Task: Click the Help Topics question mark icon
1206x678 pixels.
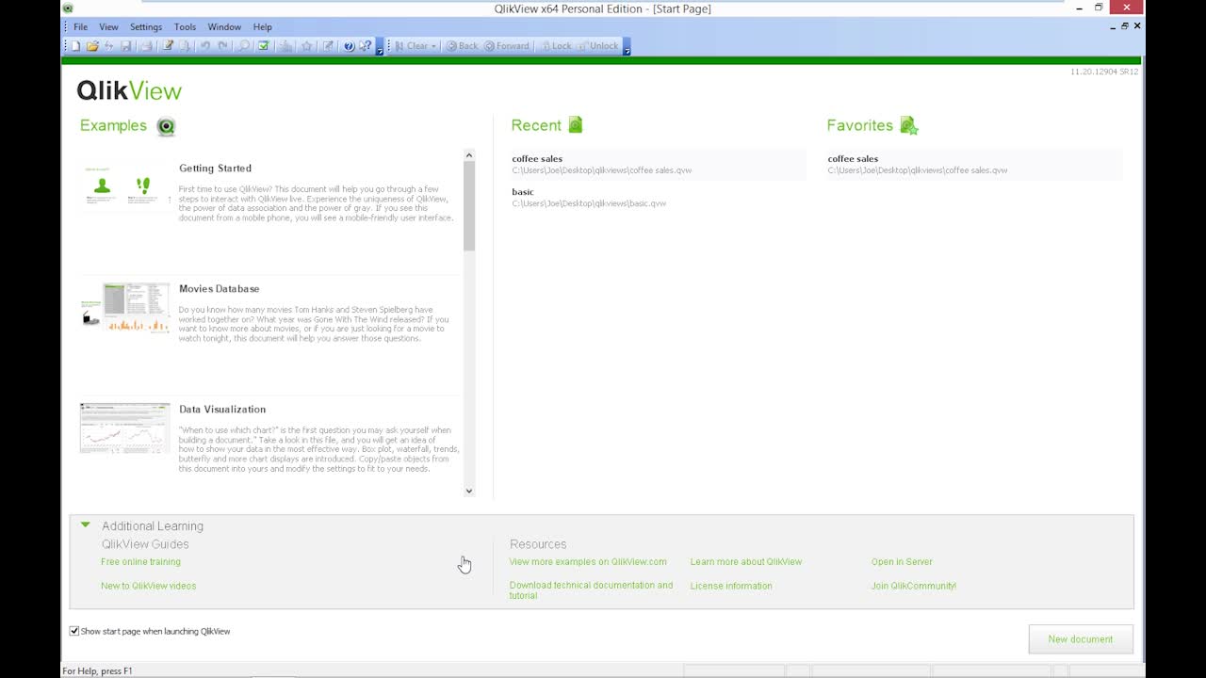Action: [x=349, y=46]
